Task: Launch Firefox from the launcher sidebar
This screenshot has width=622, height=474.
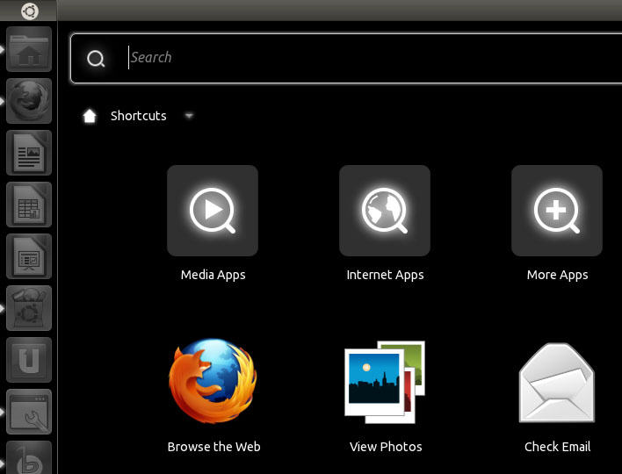Action: click(29, 101)
